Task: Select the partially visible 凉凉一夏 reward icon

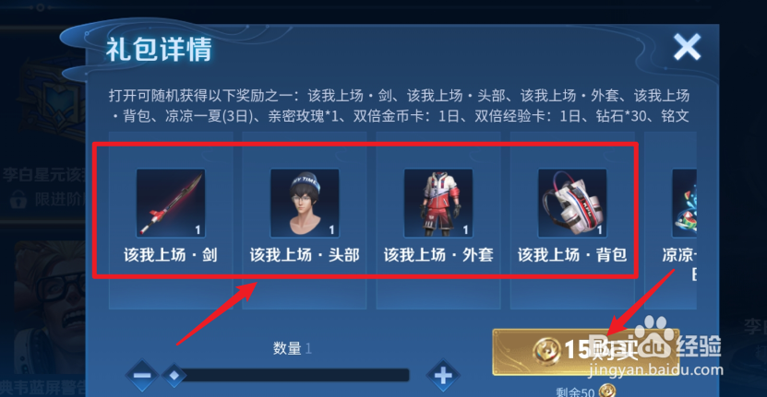Action: click(x=684, y=203)
